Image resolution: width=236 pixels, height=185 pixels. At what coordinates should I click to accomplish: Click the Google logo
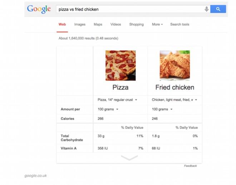[x=39, y=9]
